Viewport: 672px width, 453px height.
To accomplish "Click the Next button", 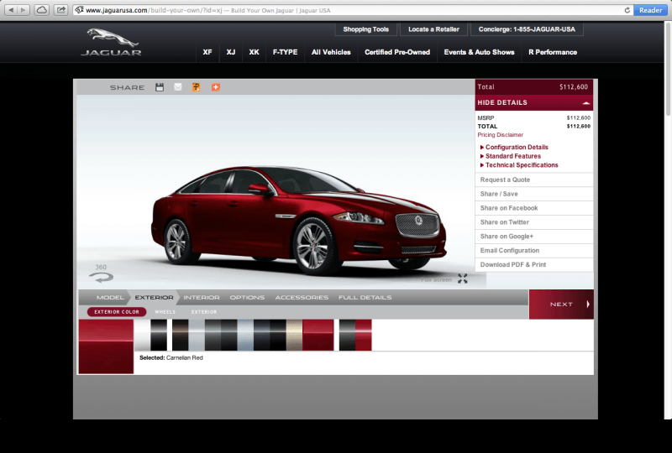I will point(561,304).
